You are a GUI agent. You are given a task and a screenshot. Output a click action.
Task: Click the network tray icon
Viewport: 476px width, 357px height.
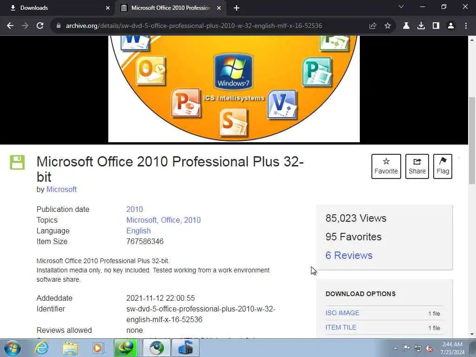[418, 348]
